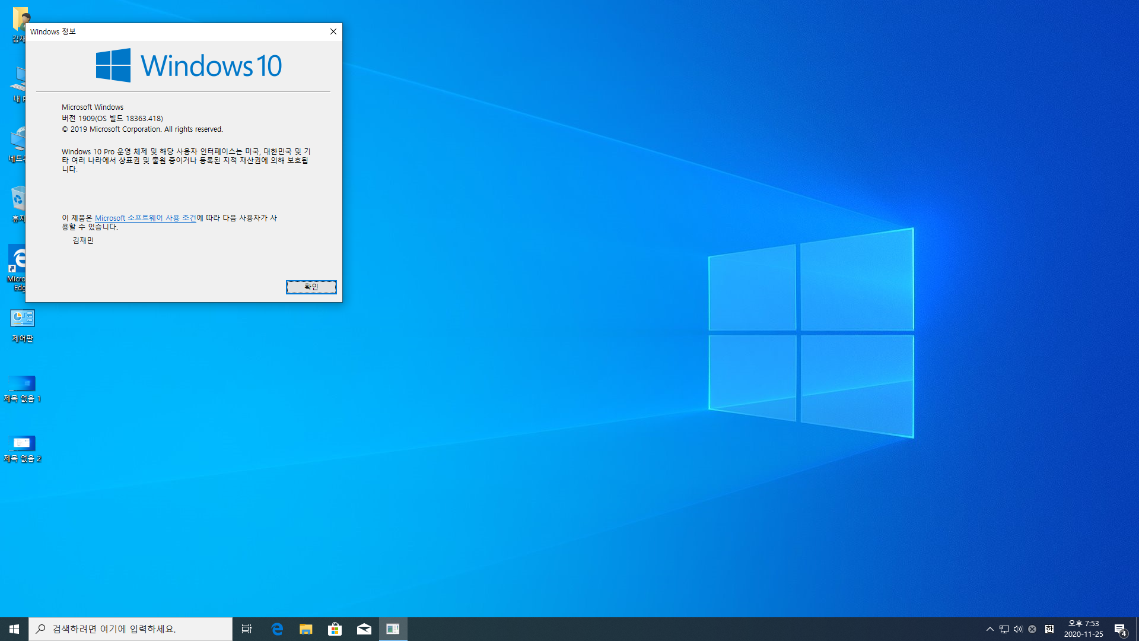Select the winver app taskbar button
The height and width of the screenshot is (641, 1139).
point(393,629)
